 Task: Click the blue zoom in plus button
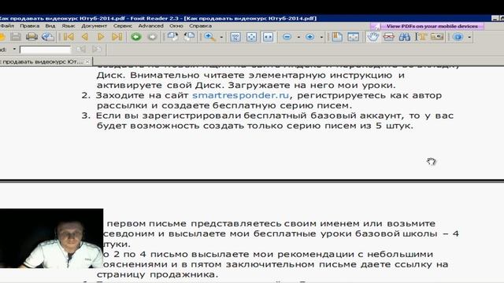(x=309, y=37)
